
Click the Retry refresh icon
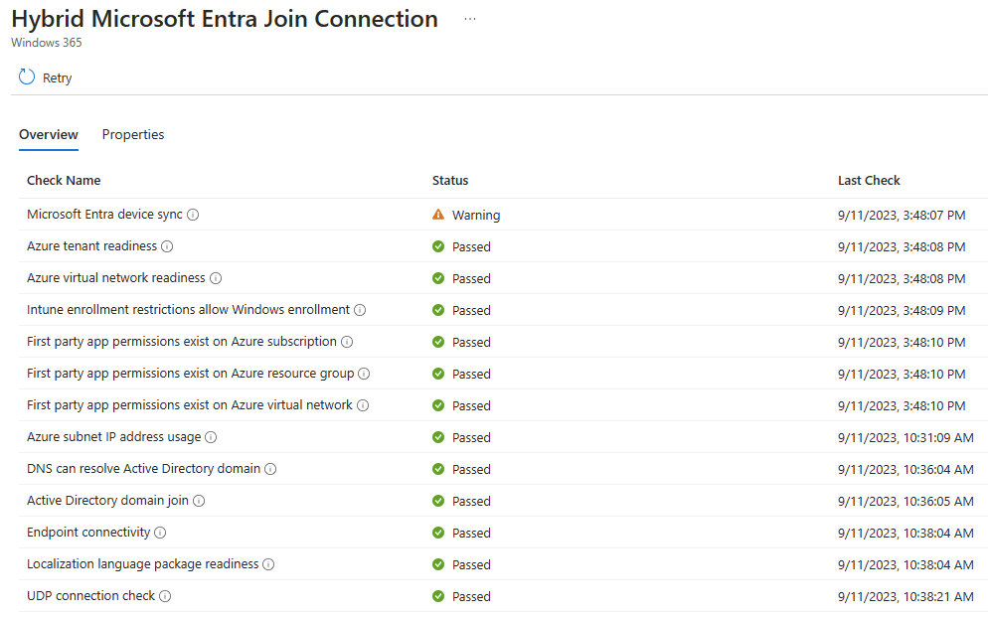[x=27, y=77]
